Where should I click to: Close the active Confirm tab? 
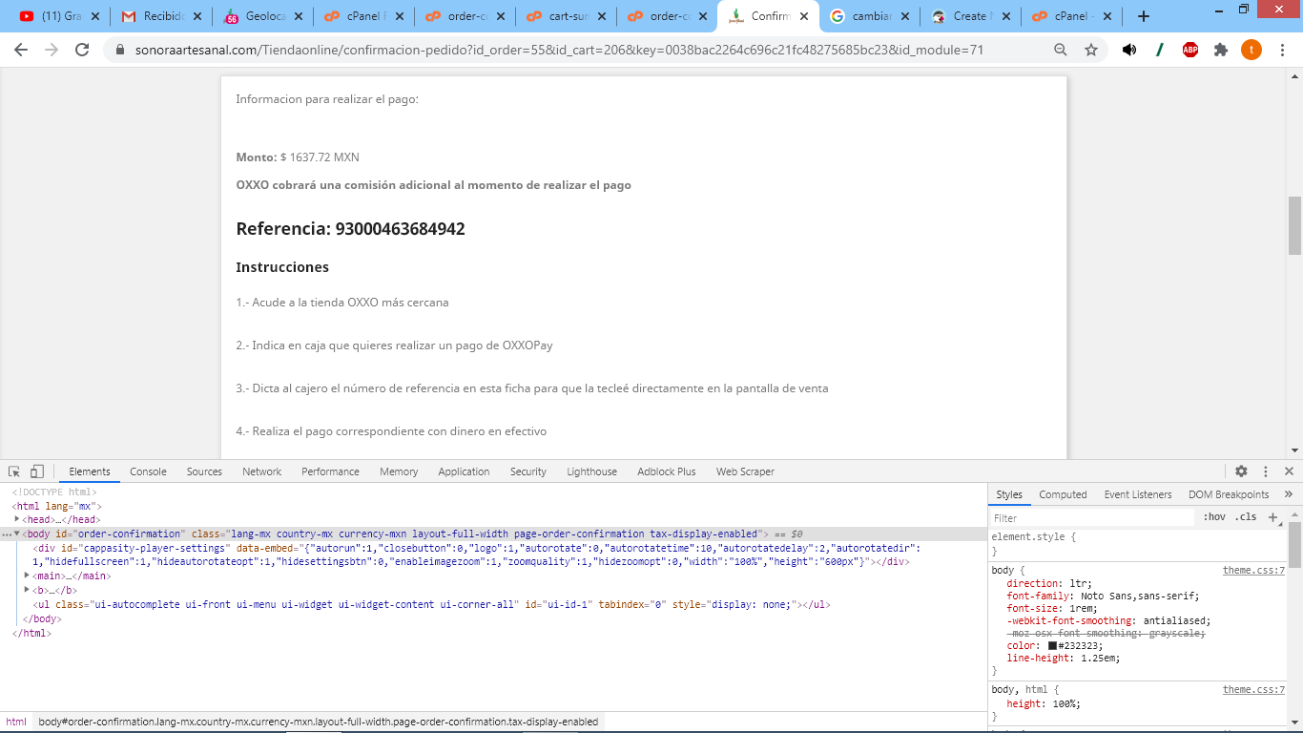coord(803,16)
